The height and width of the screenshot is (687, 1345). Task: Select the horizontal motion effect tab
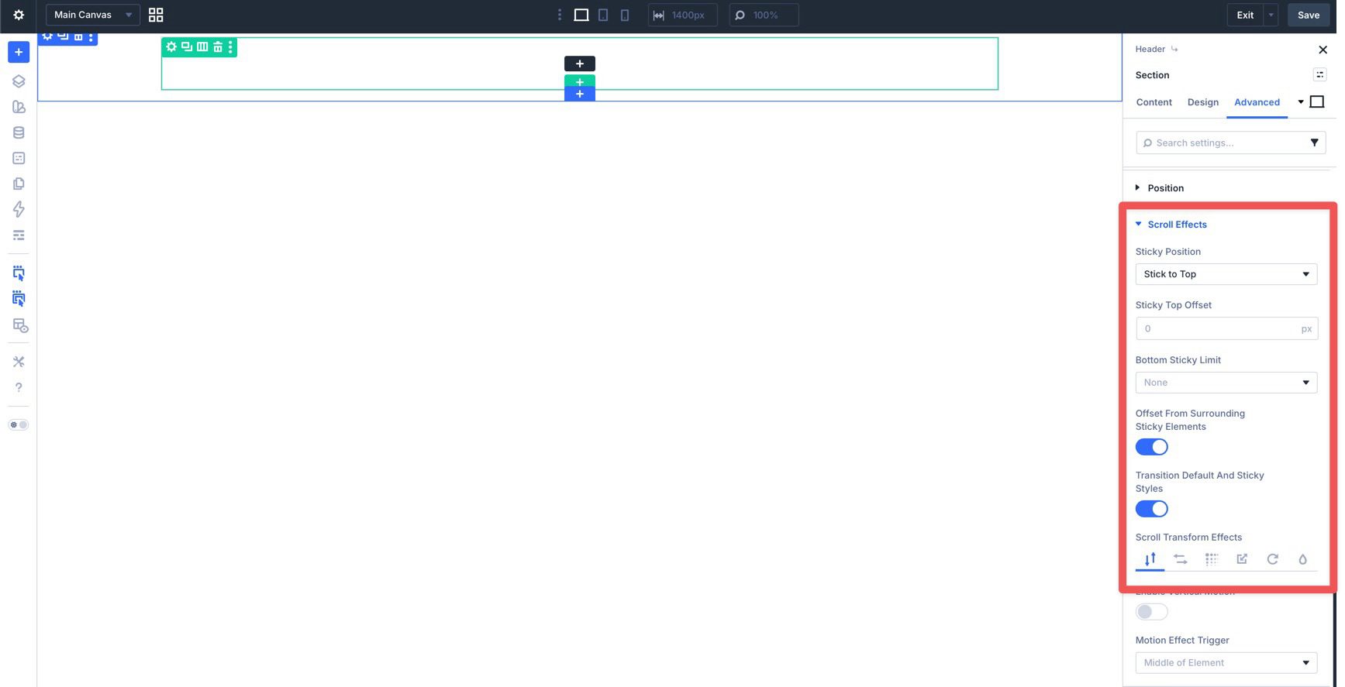click(1181, 559)
